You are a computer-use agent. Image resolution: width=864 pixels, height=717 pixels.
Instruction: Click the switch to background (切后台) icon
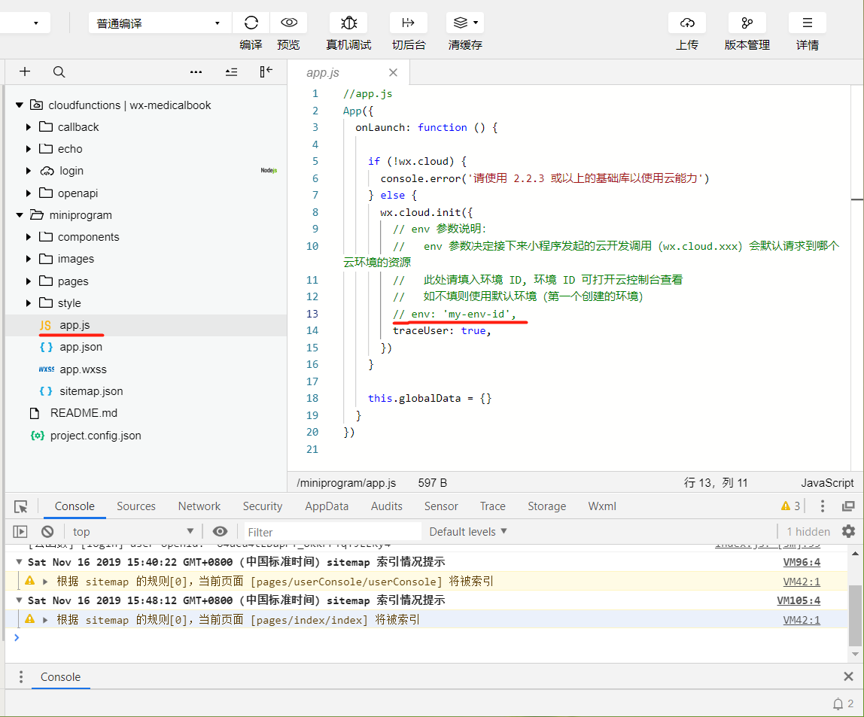click(x=409, y=23)
